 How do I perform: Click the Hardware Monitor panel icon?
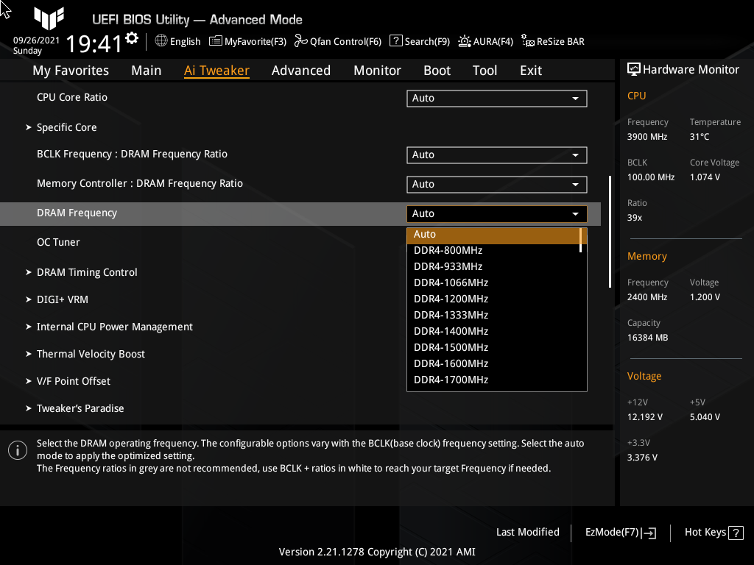pyautogui.click(x=634, y=68)
